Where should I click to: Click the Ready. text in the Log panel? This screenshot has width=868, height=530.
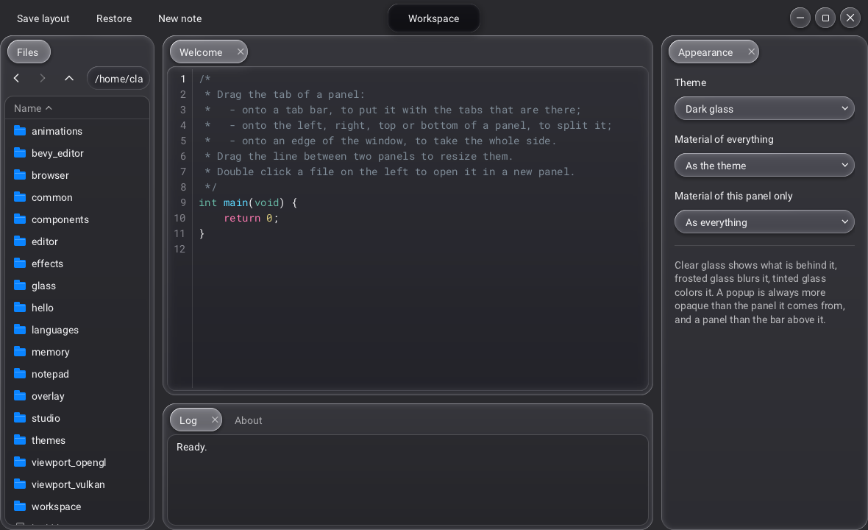tap(191, 447)
